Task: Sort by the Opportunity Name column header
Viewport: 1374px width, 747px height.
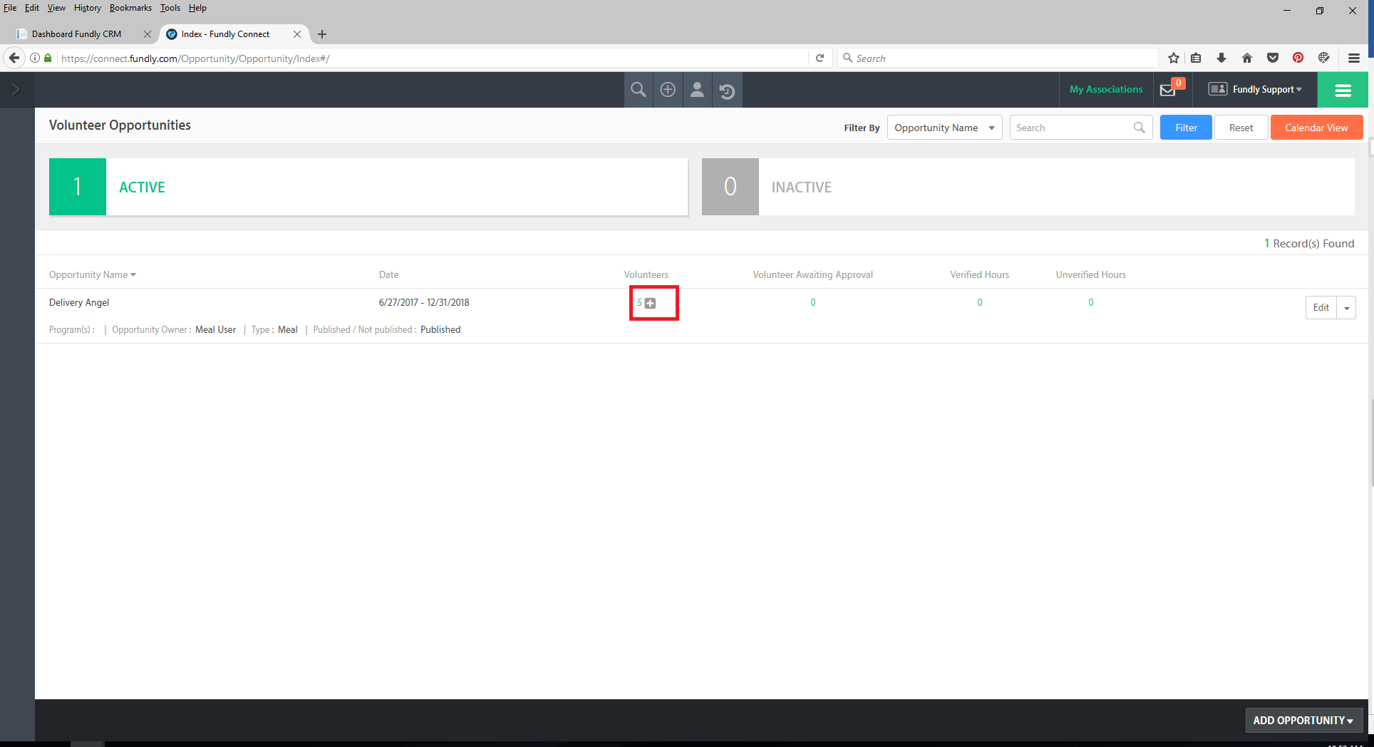Action: pyautogui.click(x=92, y=275)
